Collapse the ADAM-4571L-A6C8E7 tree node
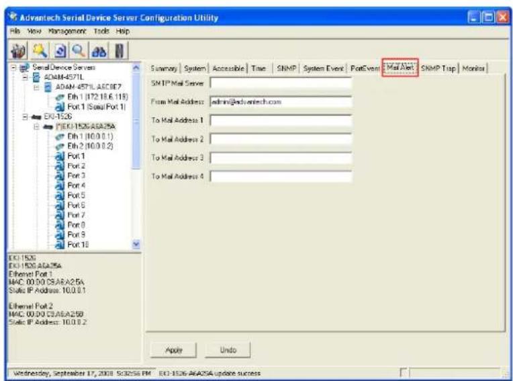 tap(37, 87)
